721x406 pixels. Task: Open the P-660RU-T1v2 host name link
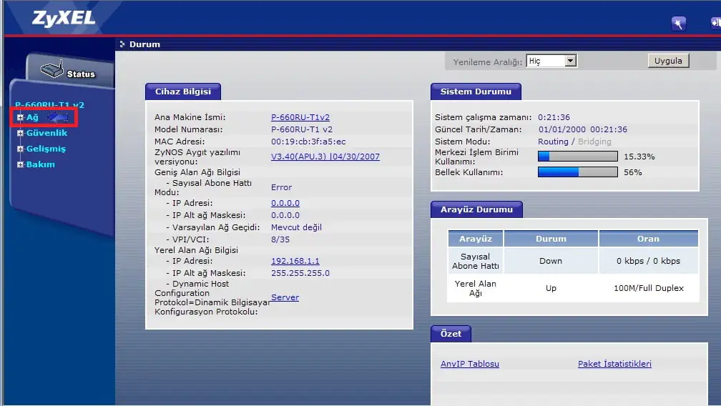click(300, 117)
